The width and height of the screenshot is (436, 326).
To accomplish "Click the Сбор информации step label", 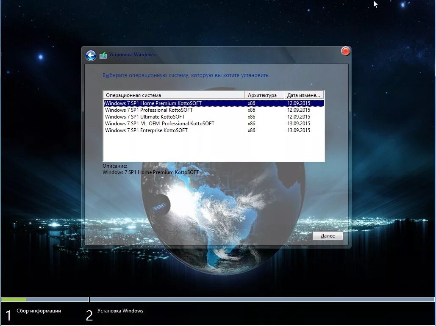I will 39,311.
